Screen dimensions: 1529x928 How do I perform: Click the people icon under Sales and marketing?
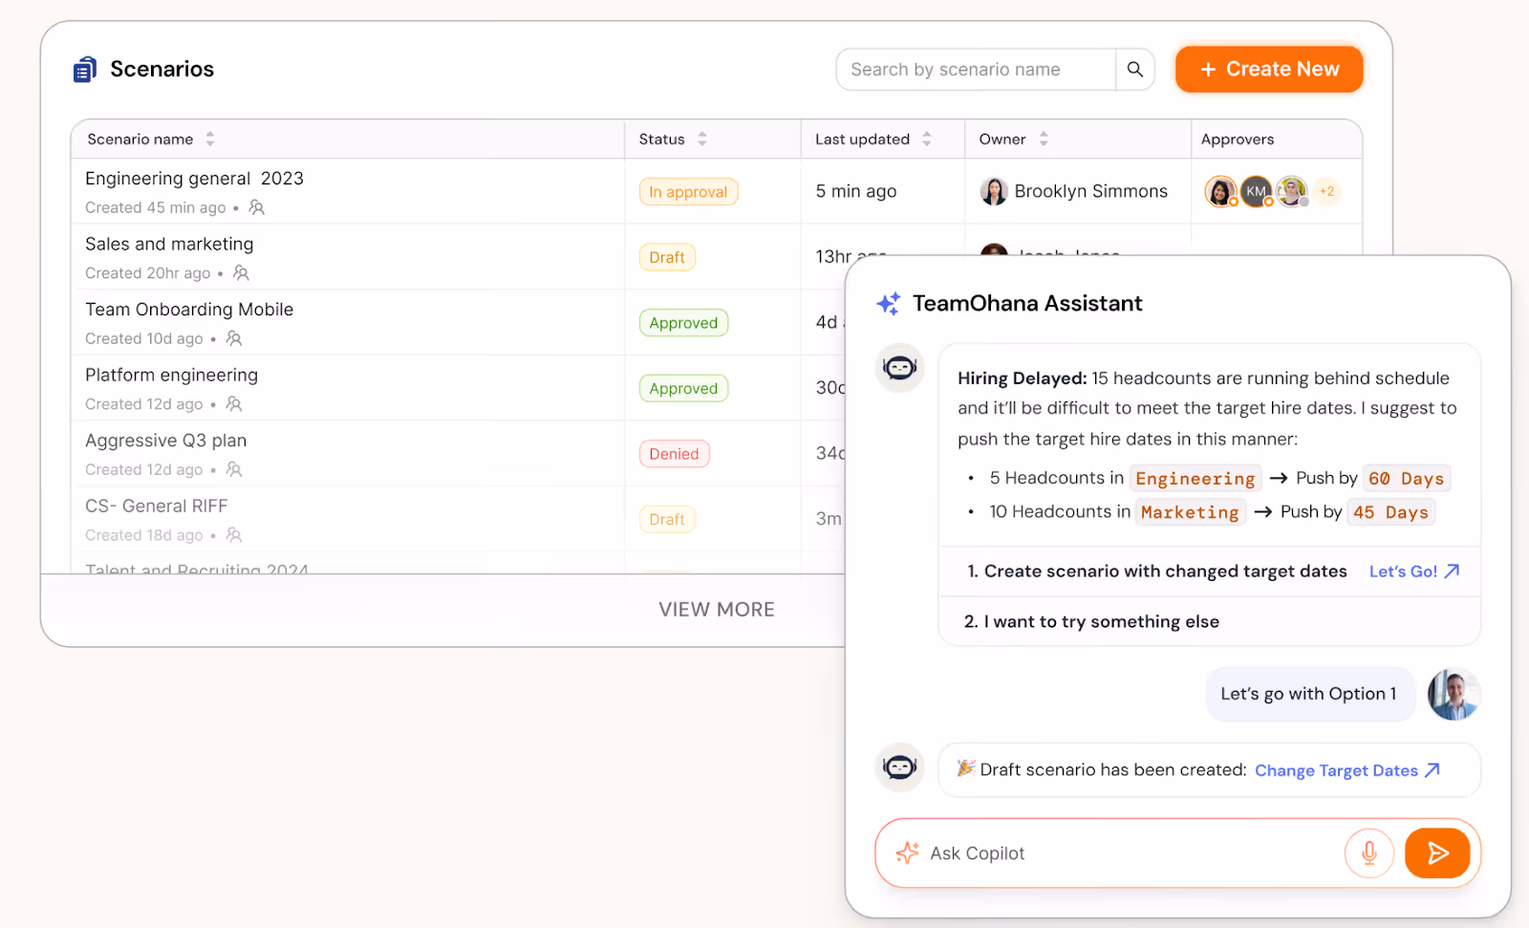pos(241,273)
